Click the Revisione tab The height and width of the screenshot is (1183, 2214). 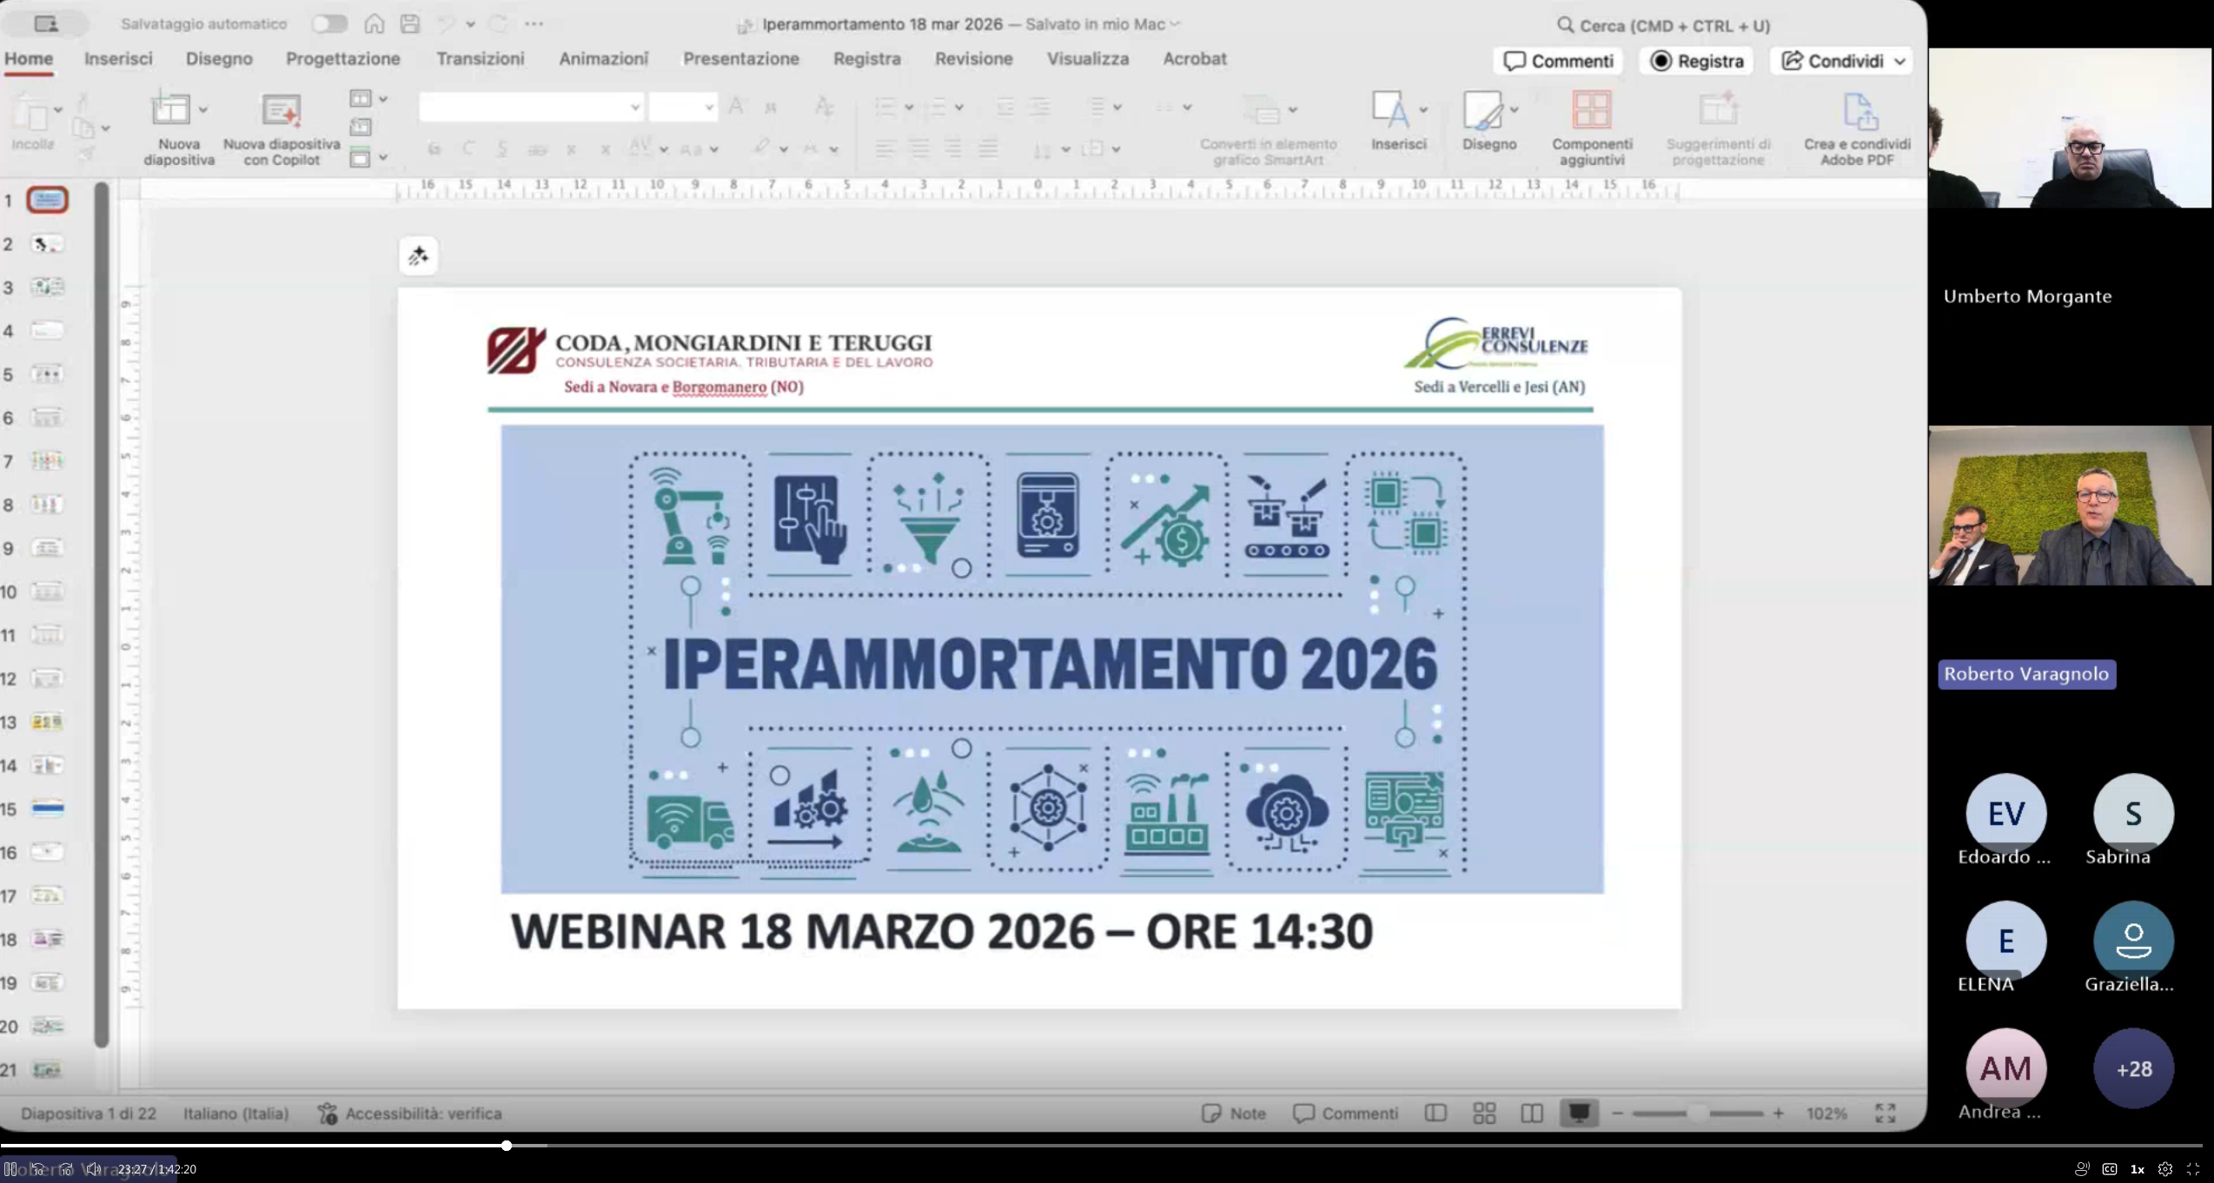tap(973, 58)
